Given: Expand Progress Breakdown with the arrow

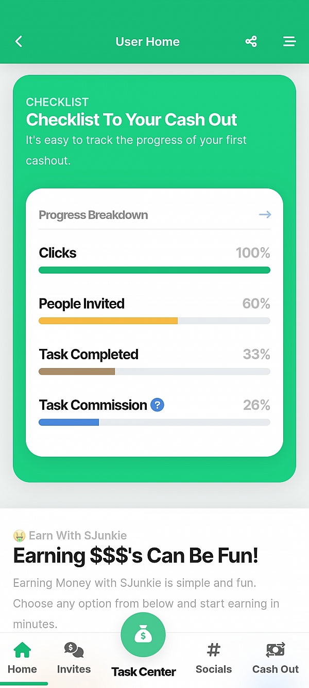Looking at the screenshot, I should [x=265, y=215].
